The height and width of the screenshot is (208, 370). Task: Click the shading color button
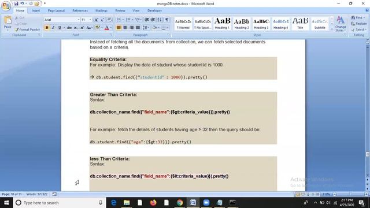[155, 28]
